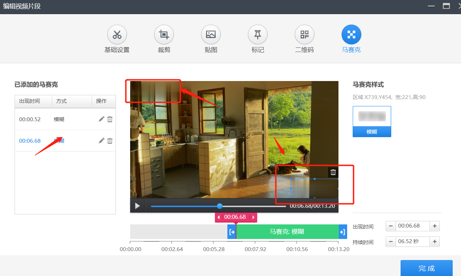Edit the 00:06.68 mosaic entry with pencil
The image size is (461, 276).
101,141
